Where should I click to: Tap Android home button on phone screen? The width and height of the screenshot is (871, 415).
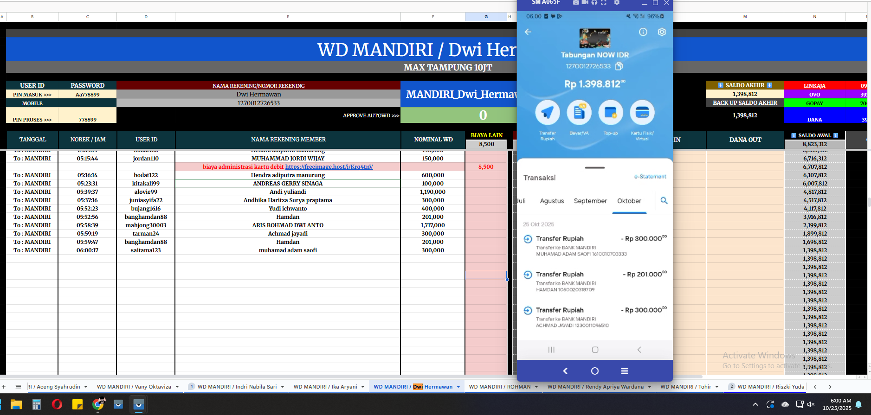tap(595, 350)
